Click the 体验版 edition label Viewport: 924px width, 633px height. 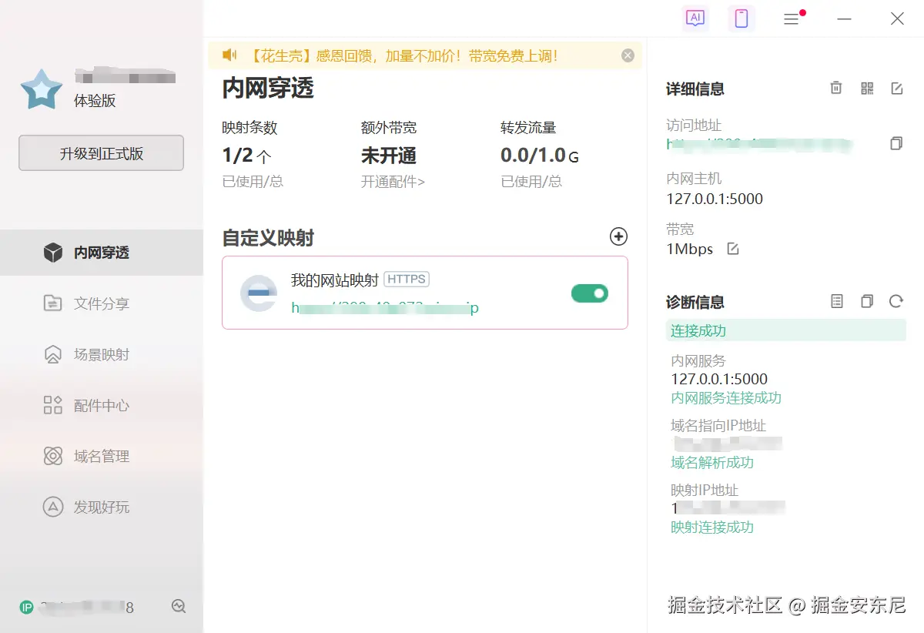click(x=95, y=100)
